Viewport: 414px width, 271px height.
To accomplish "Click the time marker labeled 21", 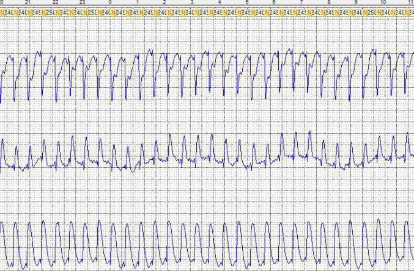I will (28, 2).
